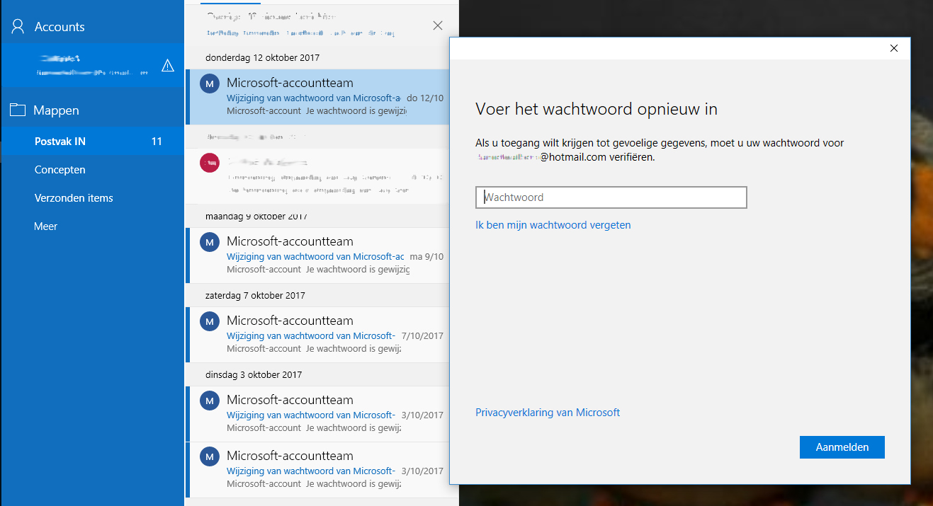Image resolution: width=933 pixels, height=506 pixels.
Task: Open Privacyverklaring van Microsoft link
Action: coord(548,413)
